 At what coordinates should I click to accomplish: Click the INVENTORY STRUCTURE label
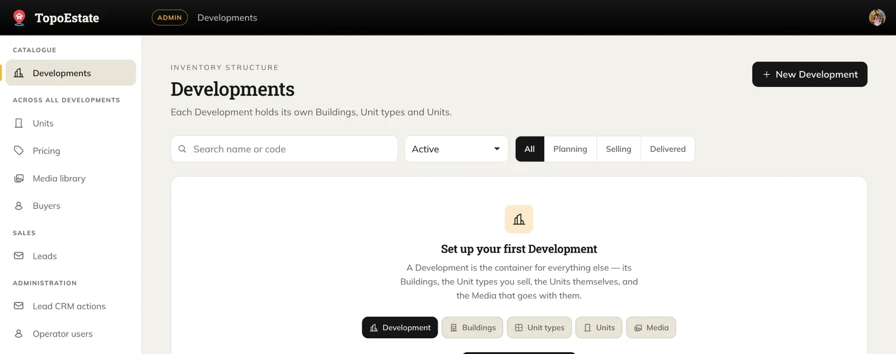tap(225, 67)
